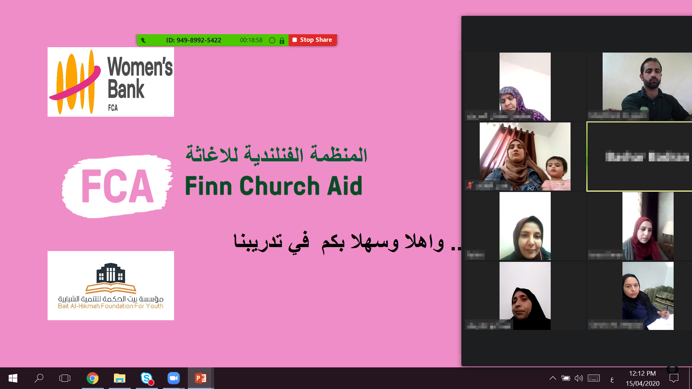Click the green Arabic organization title text
Screen dimensions: 692x389
pyautogui.click(x=276, y=155)
